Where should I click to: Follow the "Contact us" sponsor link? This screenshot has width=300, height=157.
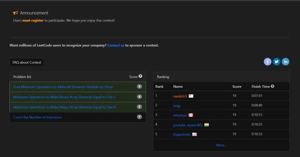pyautogui.click(x=115, y=45)
